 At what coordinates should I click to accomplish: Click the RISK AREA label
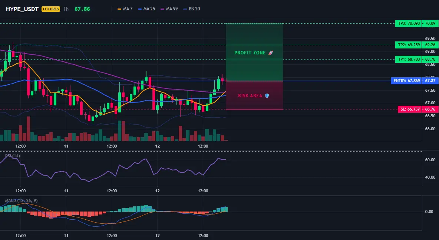250,96
